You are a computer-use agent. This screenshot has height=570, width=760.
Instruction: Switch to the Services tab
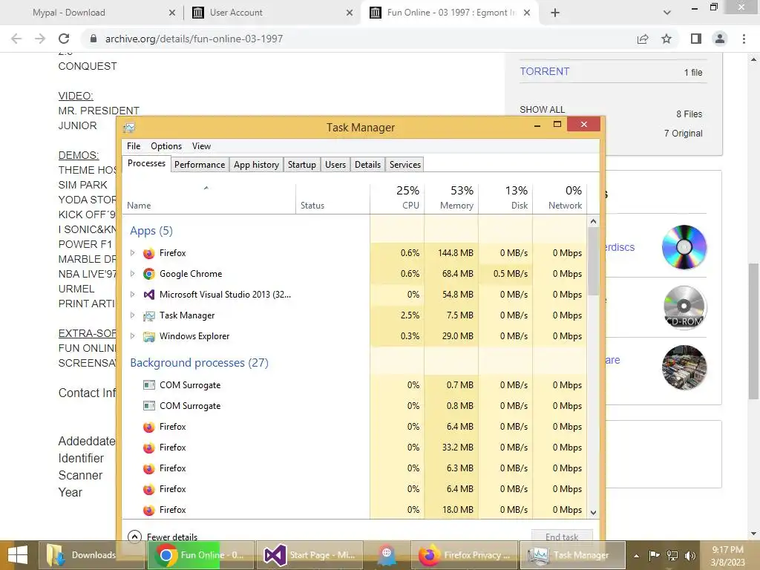coord(405,165)
